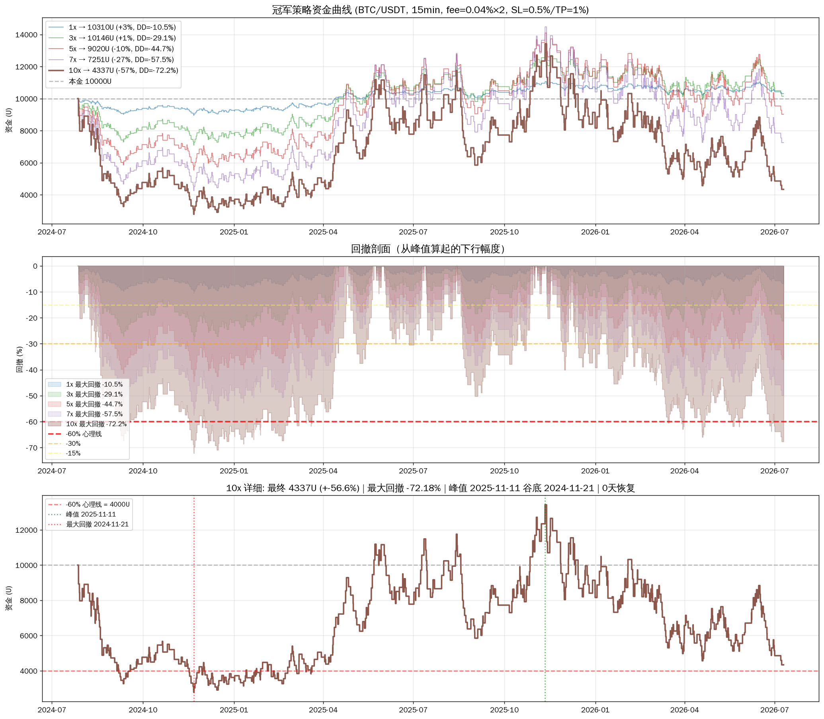Viewport: 824px width, 719px height.
Task: Click the '回撤 (%)' y-axis label
Action: point(19,359)
